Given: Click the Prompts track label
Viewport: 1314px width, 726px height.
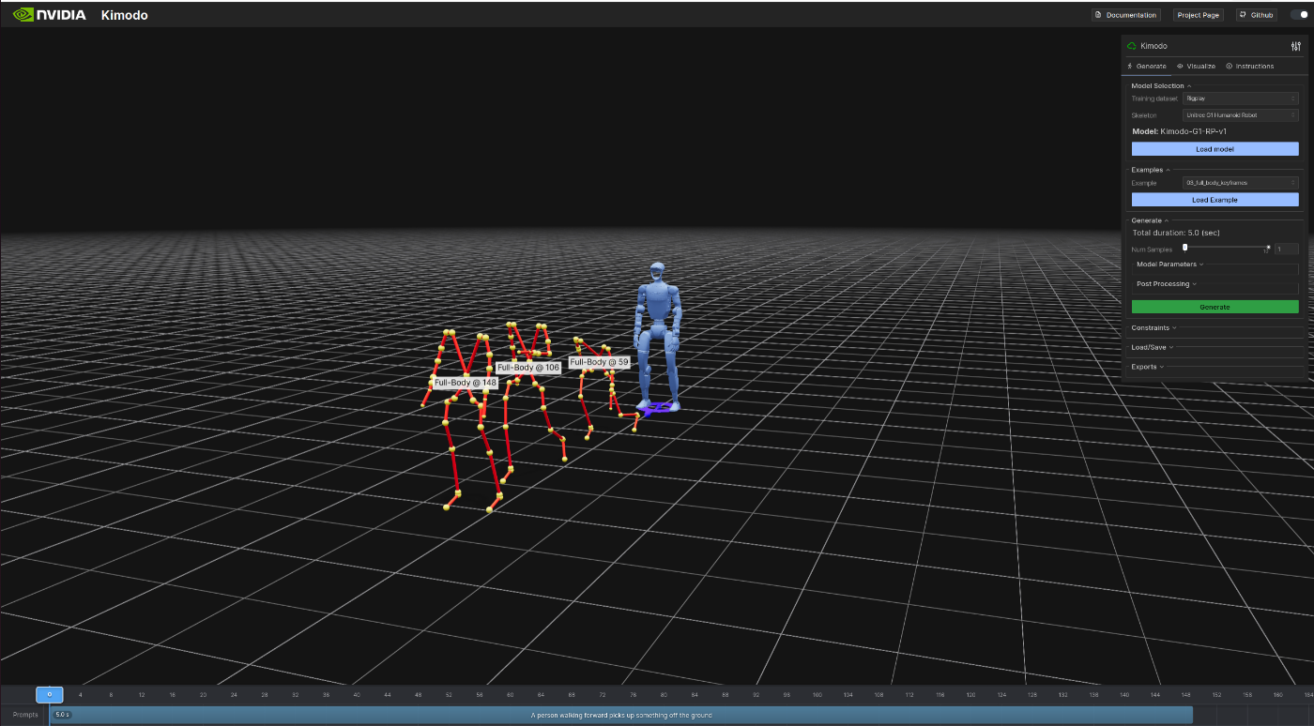Looking at the screenshot, I should click(x=25, y=715).
